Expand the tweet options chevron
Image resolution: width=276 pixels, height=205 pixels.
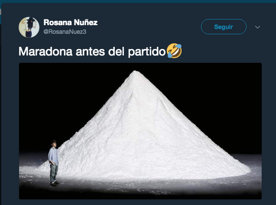tap(257, 27)
